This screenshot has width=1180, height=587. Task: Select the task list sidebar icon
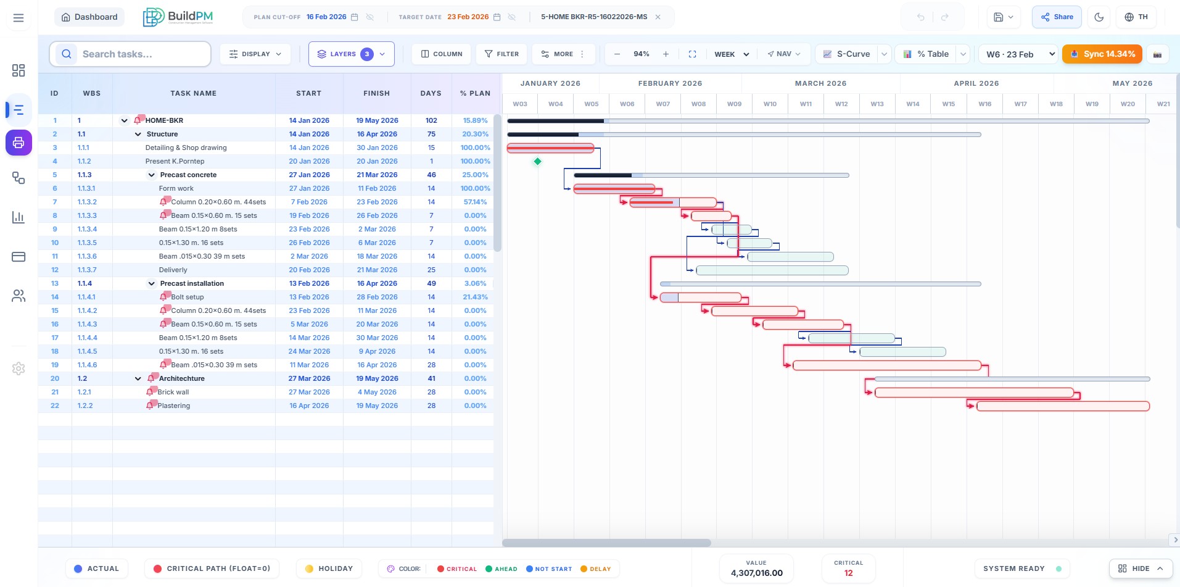point(19,110)
